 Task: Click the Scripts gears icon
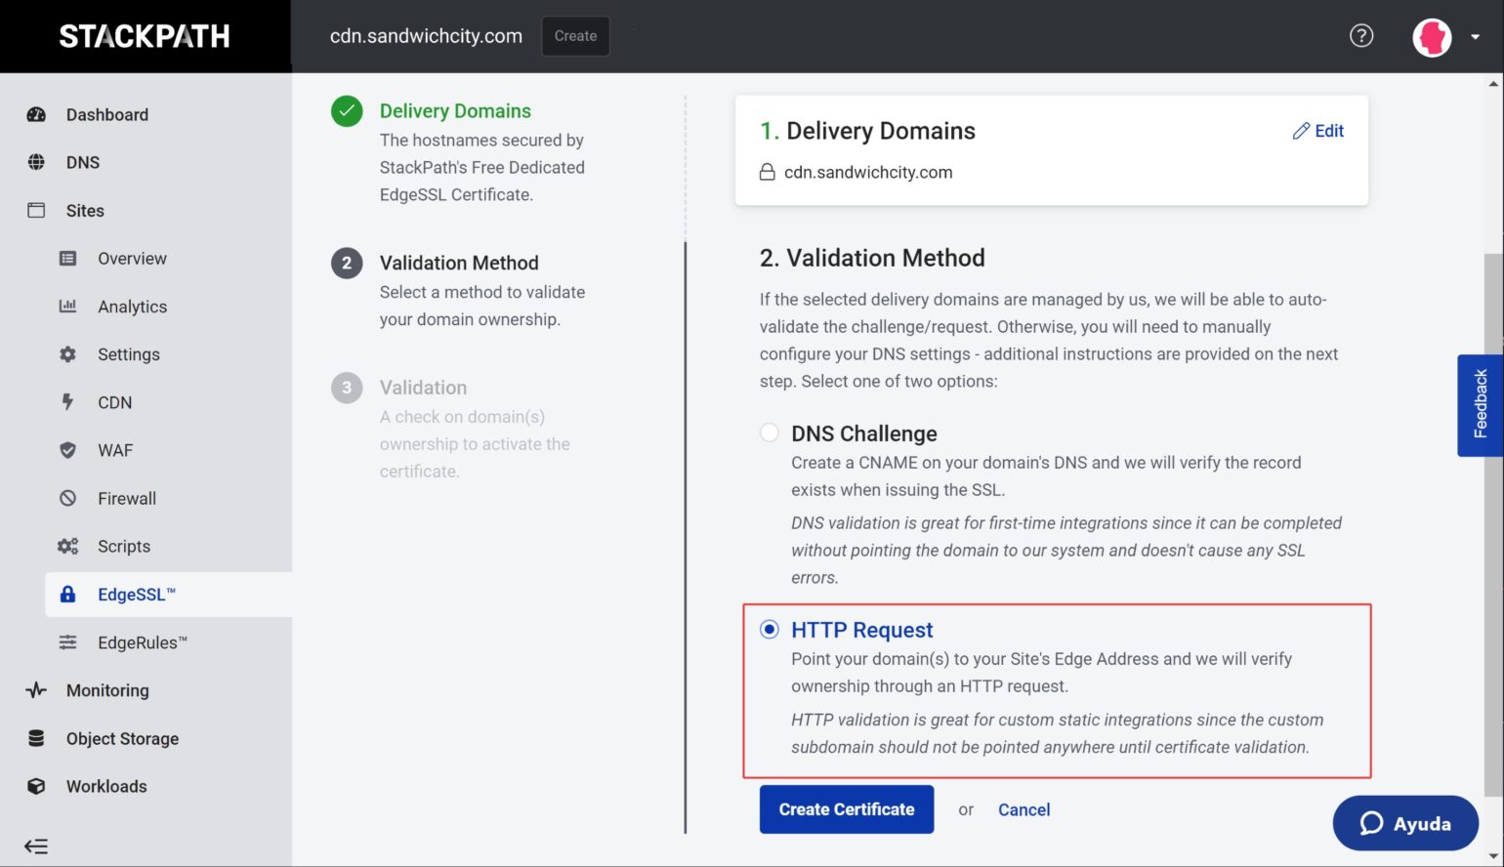67,546
